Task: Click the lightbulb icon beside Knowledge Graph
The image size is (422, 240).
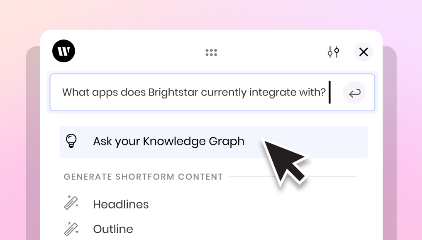Action: pos(71,141)
